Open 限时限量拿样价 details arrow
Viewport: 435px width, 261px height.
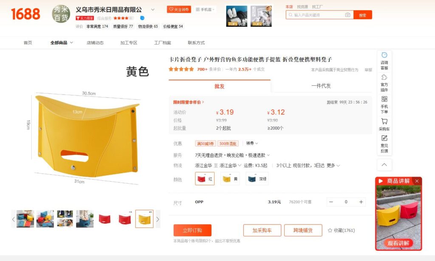(x=203, y=102)
